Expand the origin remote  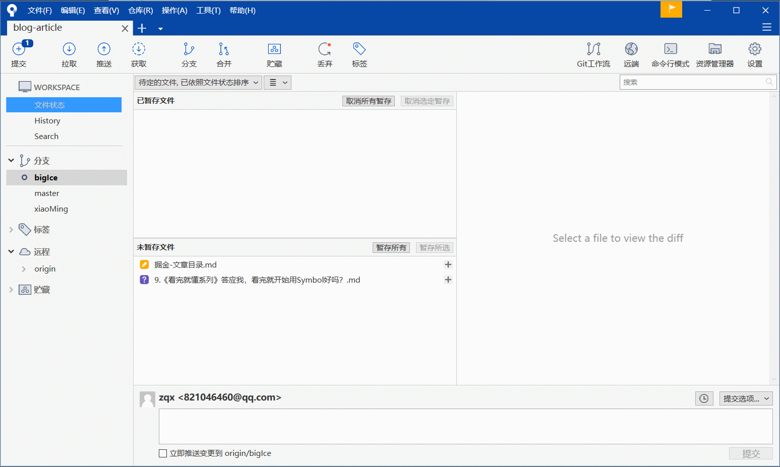click(24, 269)
